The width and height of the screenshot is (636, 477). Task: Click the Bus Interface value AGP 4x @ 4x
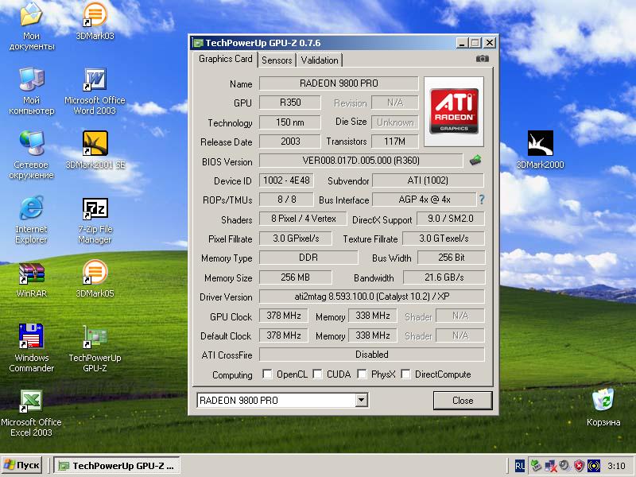click(x=425, y=200)
